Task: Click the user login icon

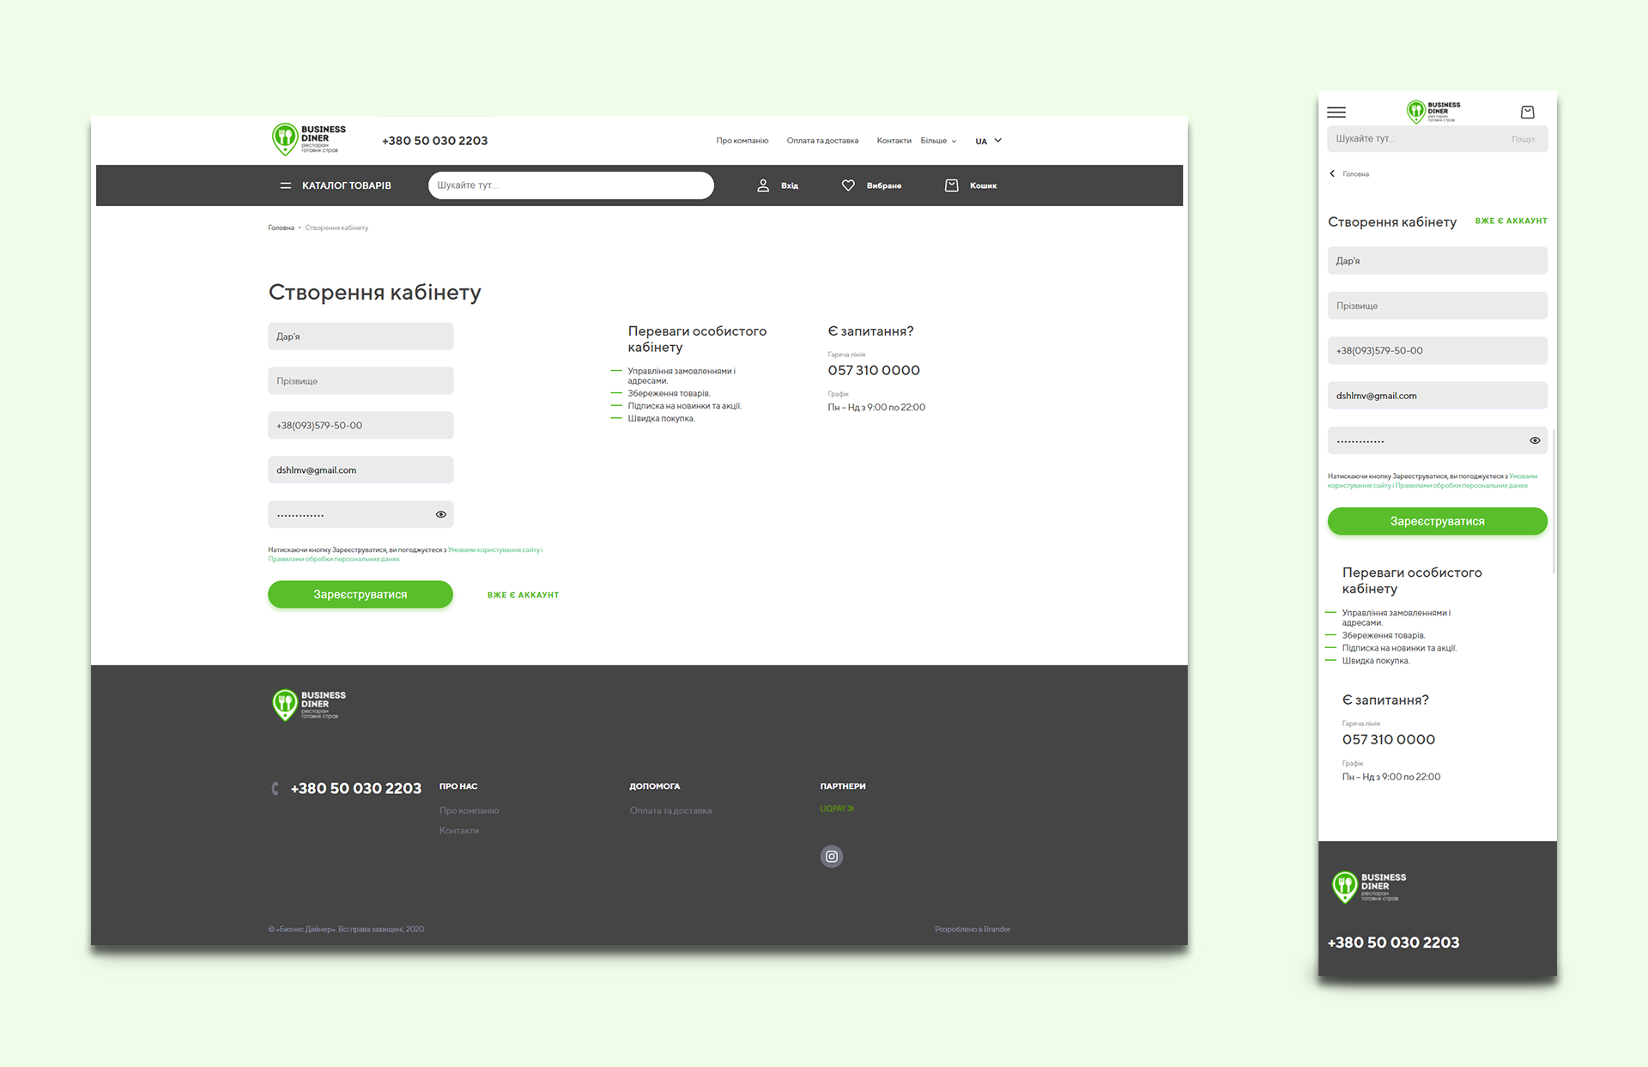Action: [763, 185]
